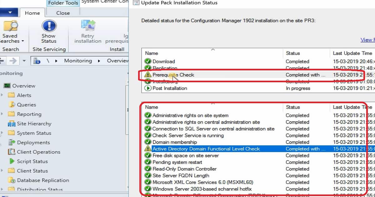Select the System Status folder icon
The width and height of the screenshot is (375, 197).
(x=11, y=133)
